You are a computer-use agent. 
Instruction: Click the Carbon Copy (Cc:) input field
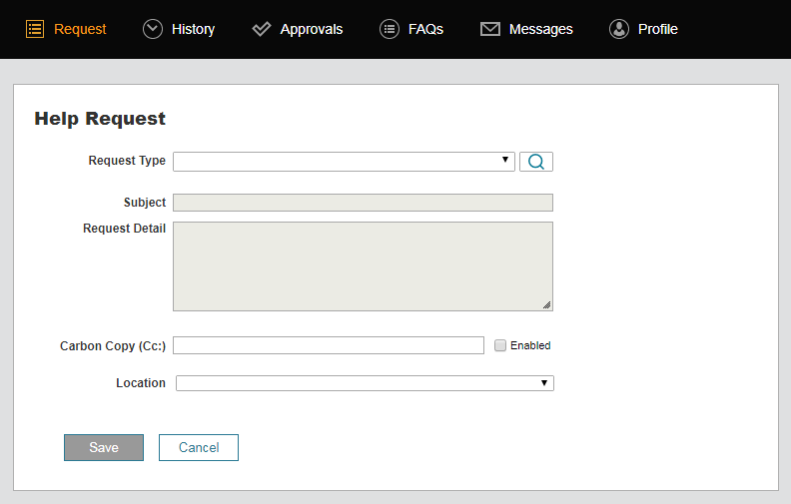click(x=329, y=345)
